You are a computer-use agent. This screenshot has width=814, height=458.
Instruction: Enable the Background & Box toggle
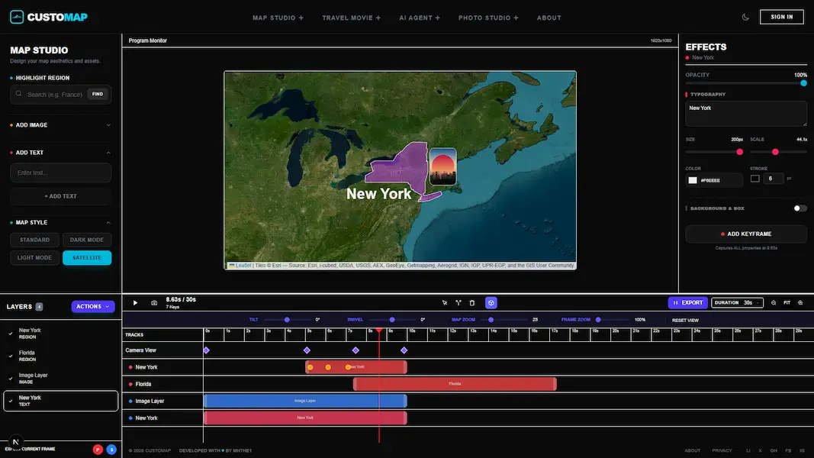[x=800, y=208]
